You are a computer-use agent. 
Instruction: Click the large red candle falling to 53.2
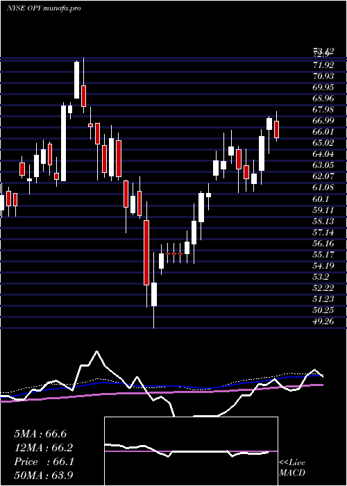click(x=146, y=253)
